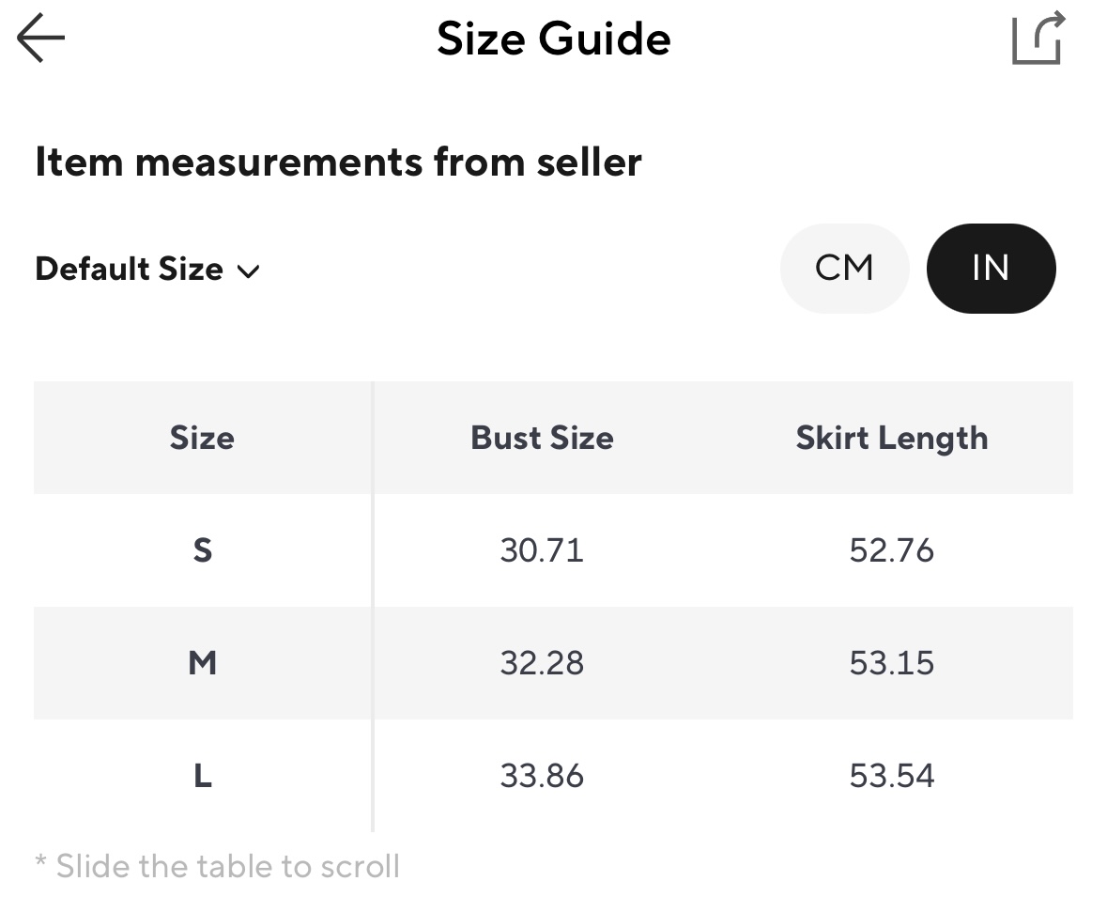Click the Size Guide title
The image size is (1107, 912).
click(553, 39)
